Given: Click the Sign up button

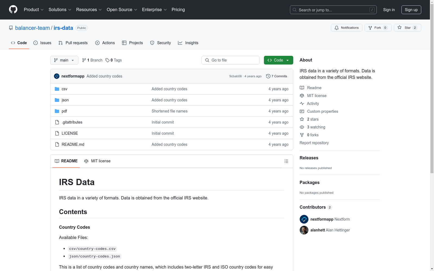Looking at the screenshot, I should tap(411, 10).
